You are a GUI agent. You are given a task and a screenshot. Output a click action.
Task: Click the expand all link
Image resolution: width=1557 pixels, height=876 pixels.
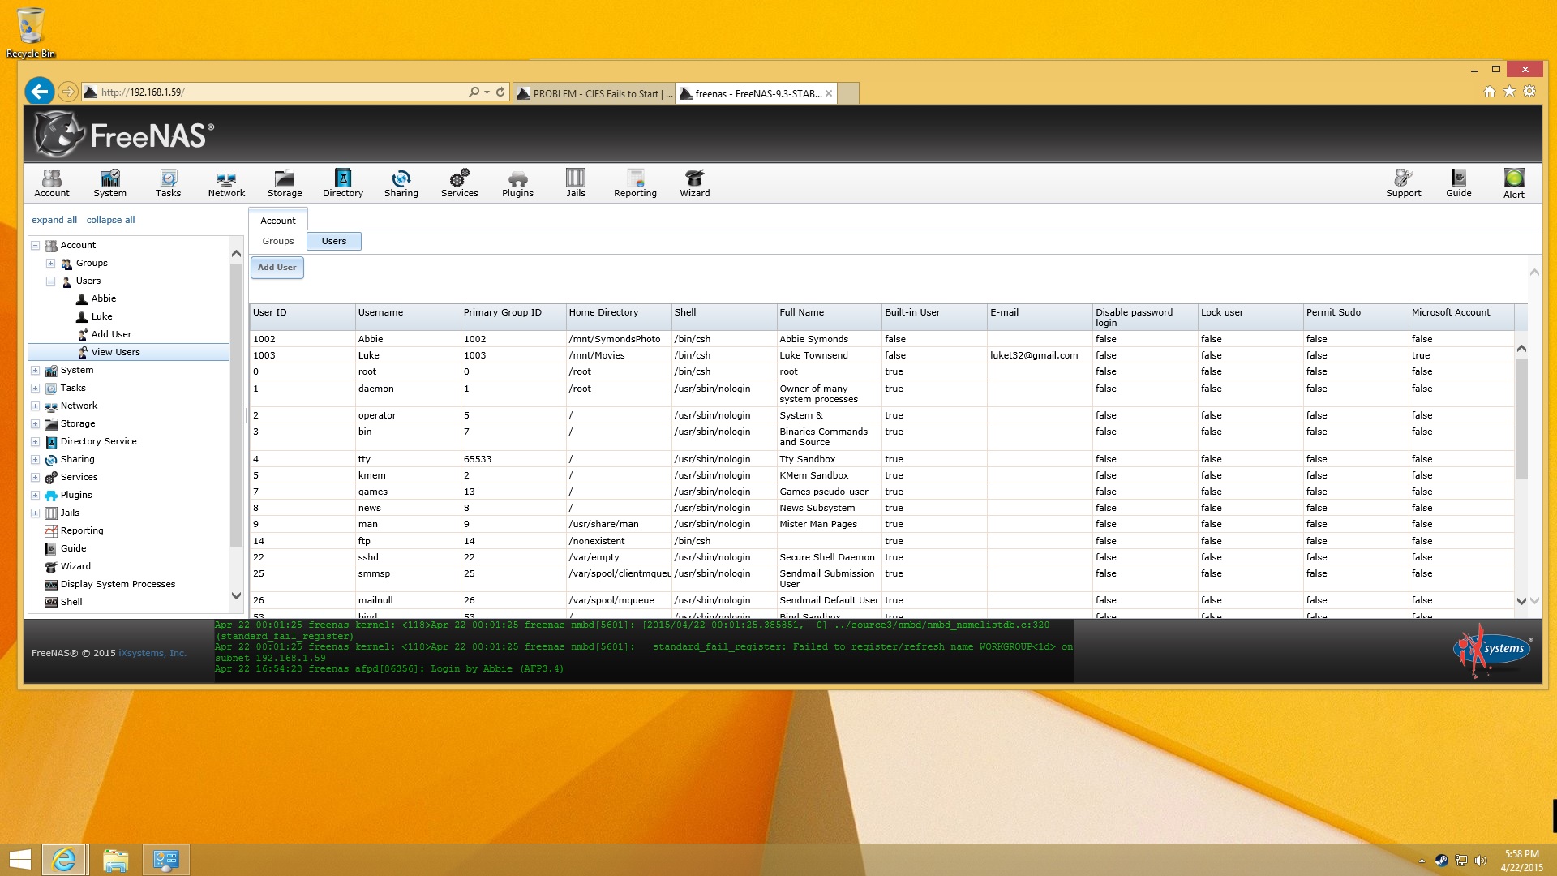[x=54, y=220]
